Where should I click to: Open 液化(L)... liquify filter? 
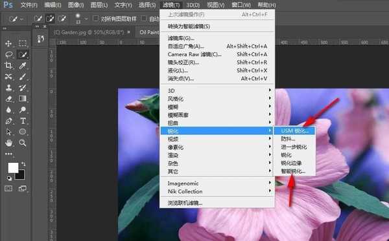(x=217, y=70)
